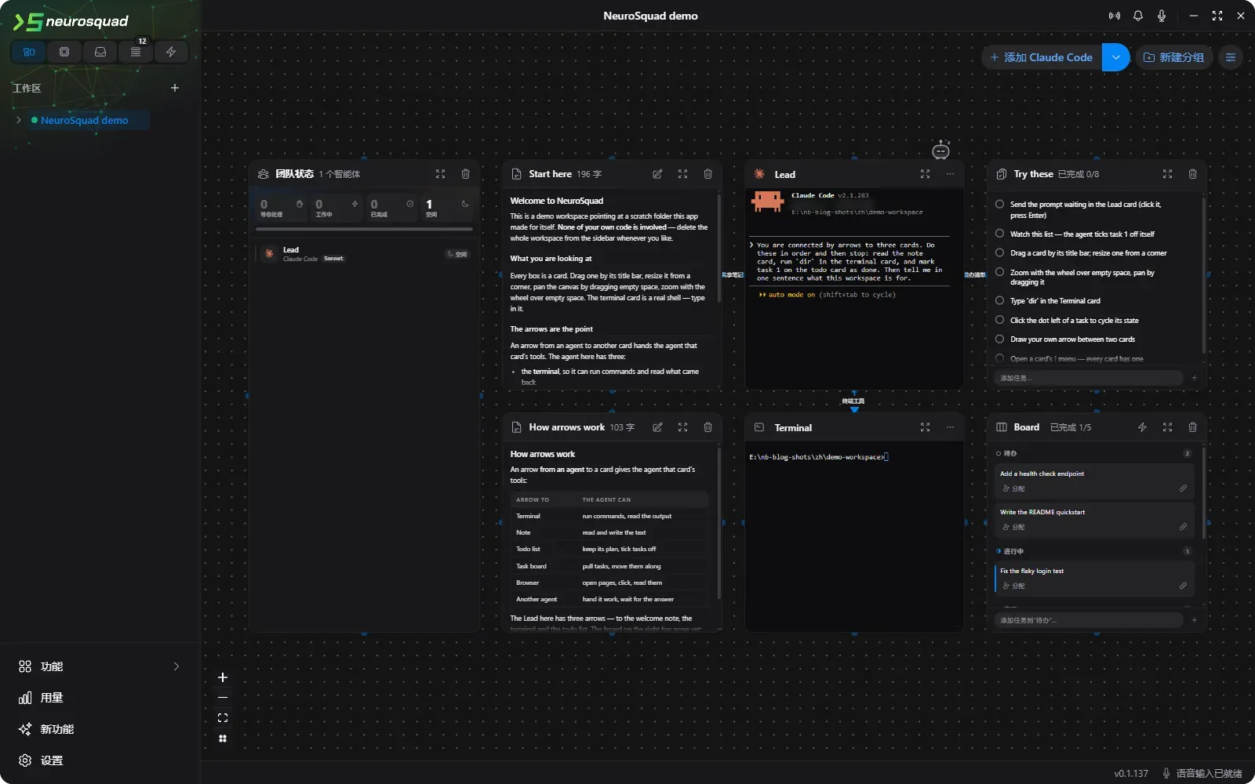This screenshot has height=784, width=1255.
Task: Click the Board 添加任务到待办 input field
Action: (1089, 620)
